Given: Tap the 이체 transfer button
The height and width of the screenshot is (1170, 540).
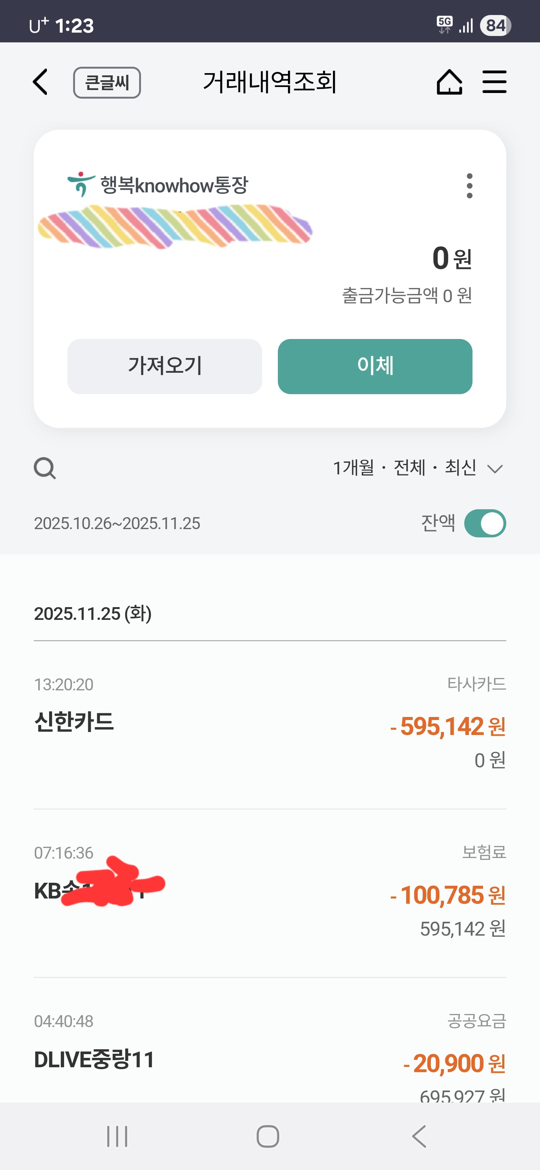Looking at the screenshot, I should tap(375, 366).
